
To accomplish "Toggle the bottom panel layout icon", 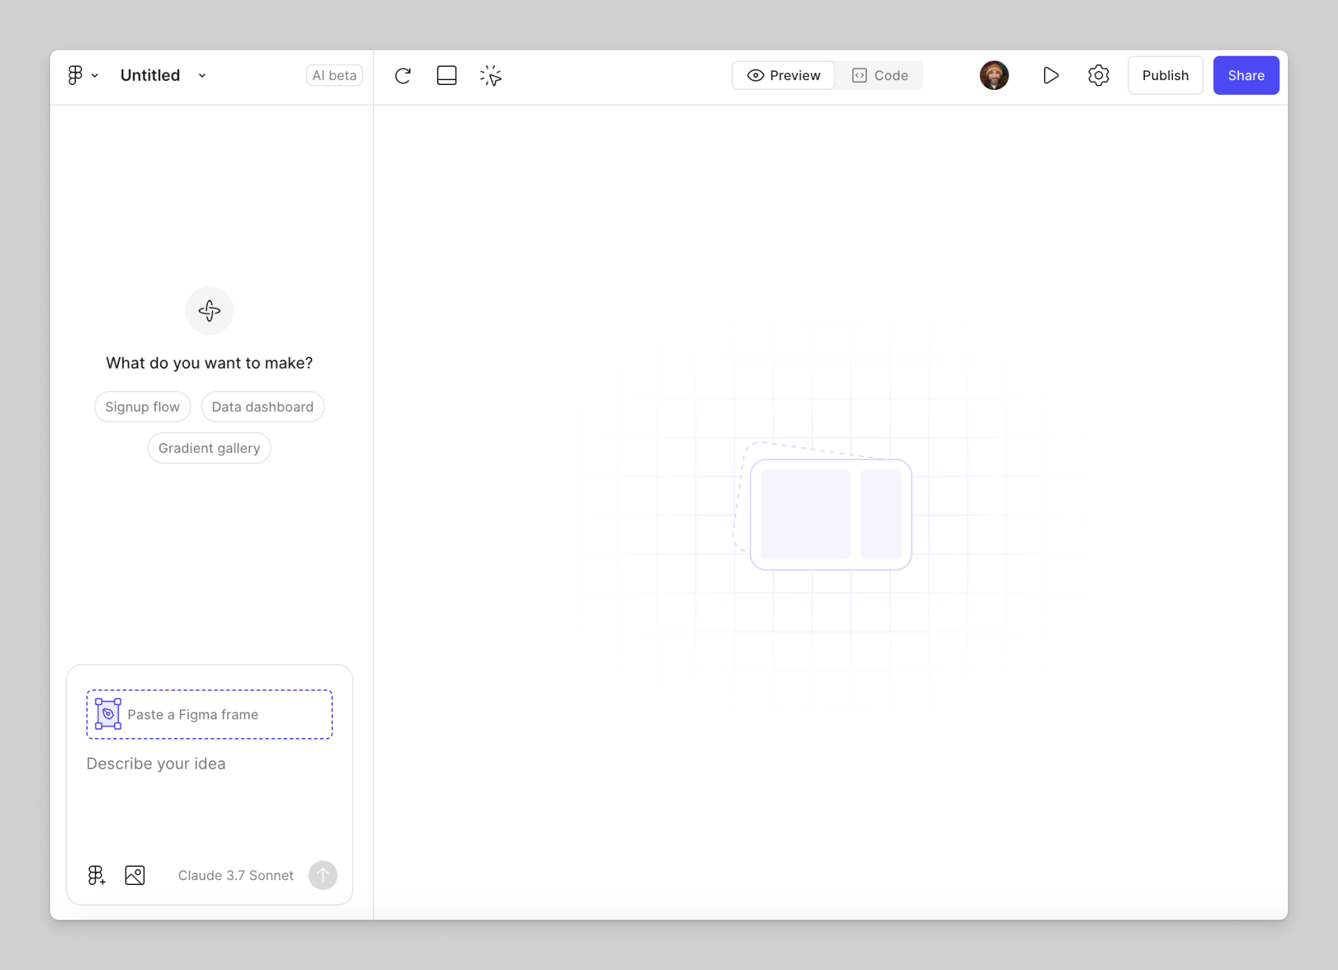I will point(447,75).
